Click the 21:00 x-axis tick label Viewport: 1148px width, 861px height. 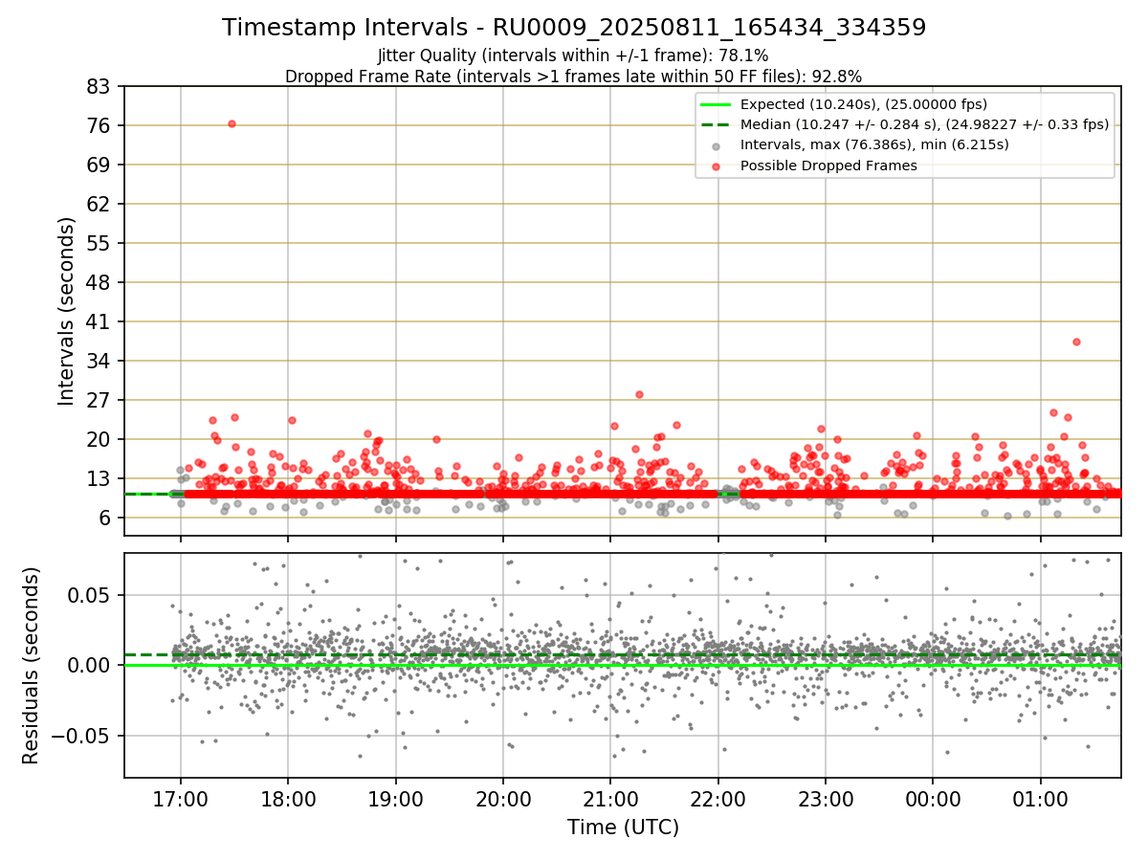tap(610, 799)
